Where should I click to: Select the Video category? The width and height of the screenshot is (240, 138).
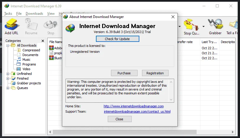pyautogui.click(x=26, y=69)
